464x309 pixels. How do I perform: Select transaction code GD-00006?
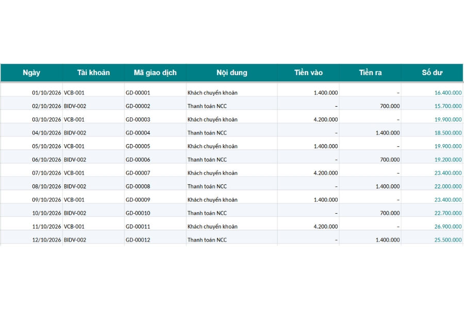[138, 159]
